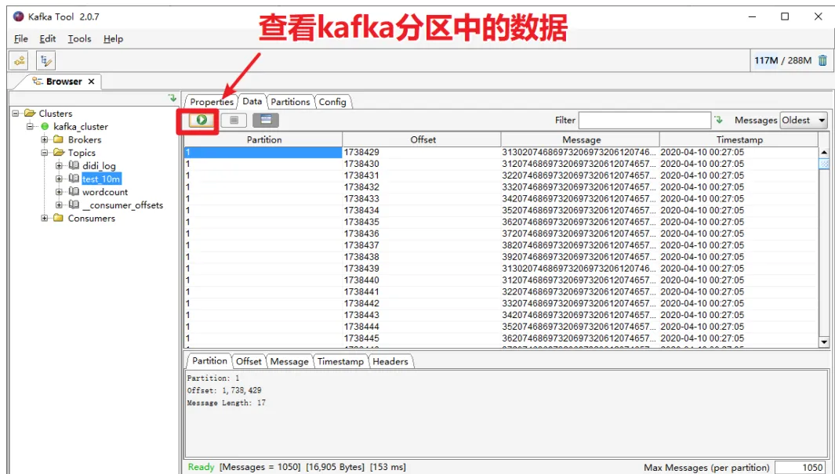Open the Tools menu
This screenshot has height=474, width=835.
[x=79, y=39]
